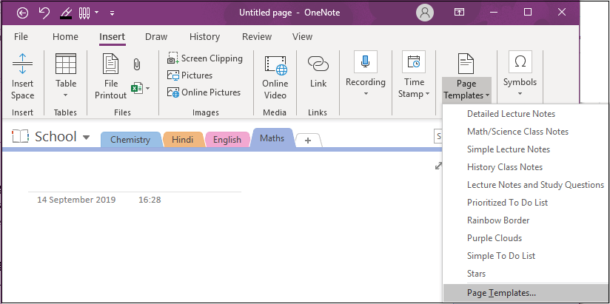Click the Symbols omega icon
This screenshot has width=610, height=304.
point(520,61)
